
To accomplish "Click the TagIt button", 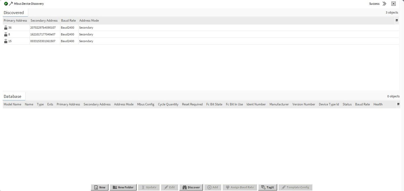I will coord(267,187).
